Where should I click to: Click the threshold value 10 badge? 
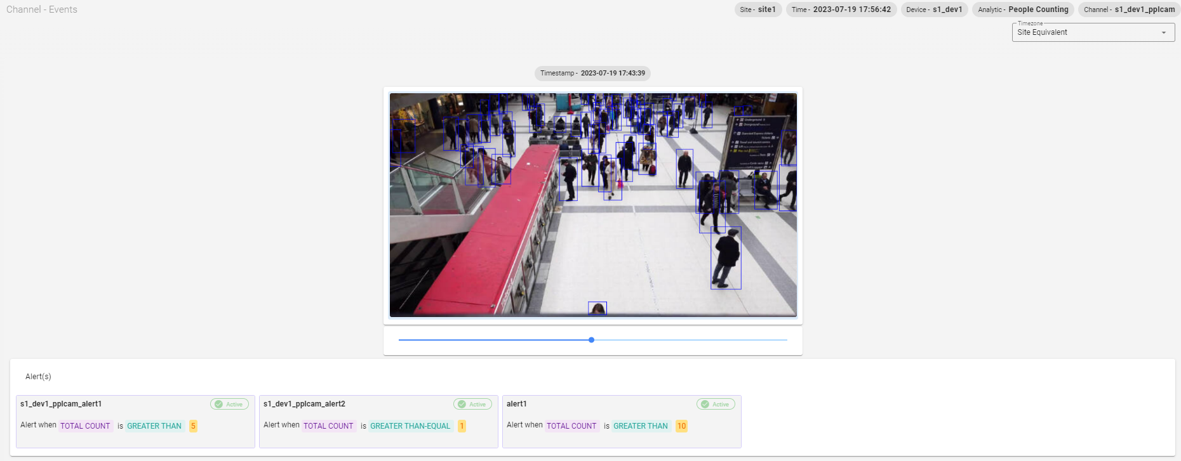(681, 426)
